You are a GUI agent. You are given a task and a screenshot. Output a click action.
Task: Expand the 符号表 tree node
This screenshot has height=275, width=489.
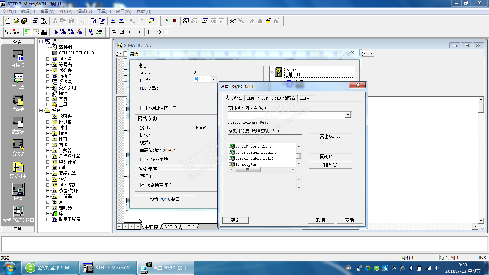click(48, 64)
